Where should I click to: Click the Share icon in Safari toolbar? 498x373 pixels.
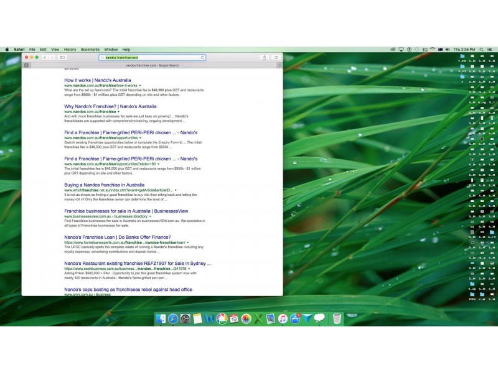[x=264, y=57]
